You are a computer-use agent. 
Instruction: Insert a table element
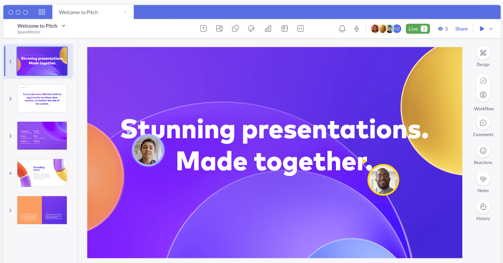[x=285, y=29]
